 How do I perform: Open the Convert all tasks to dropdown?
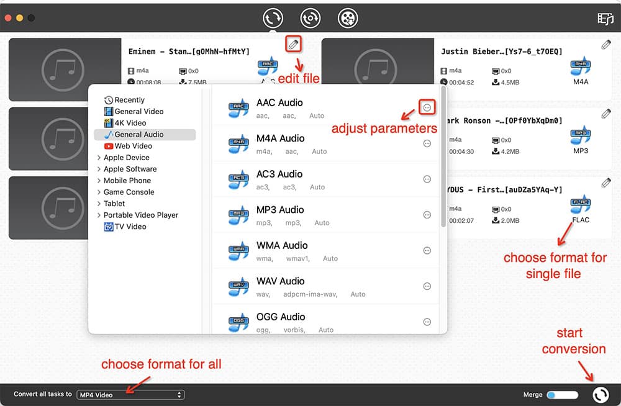130,394
